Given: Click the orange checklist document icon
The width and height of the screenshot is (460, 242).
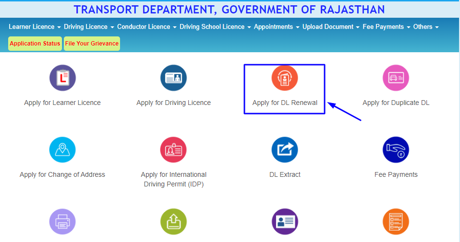Looking at the screenshot, I should 396,221.
